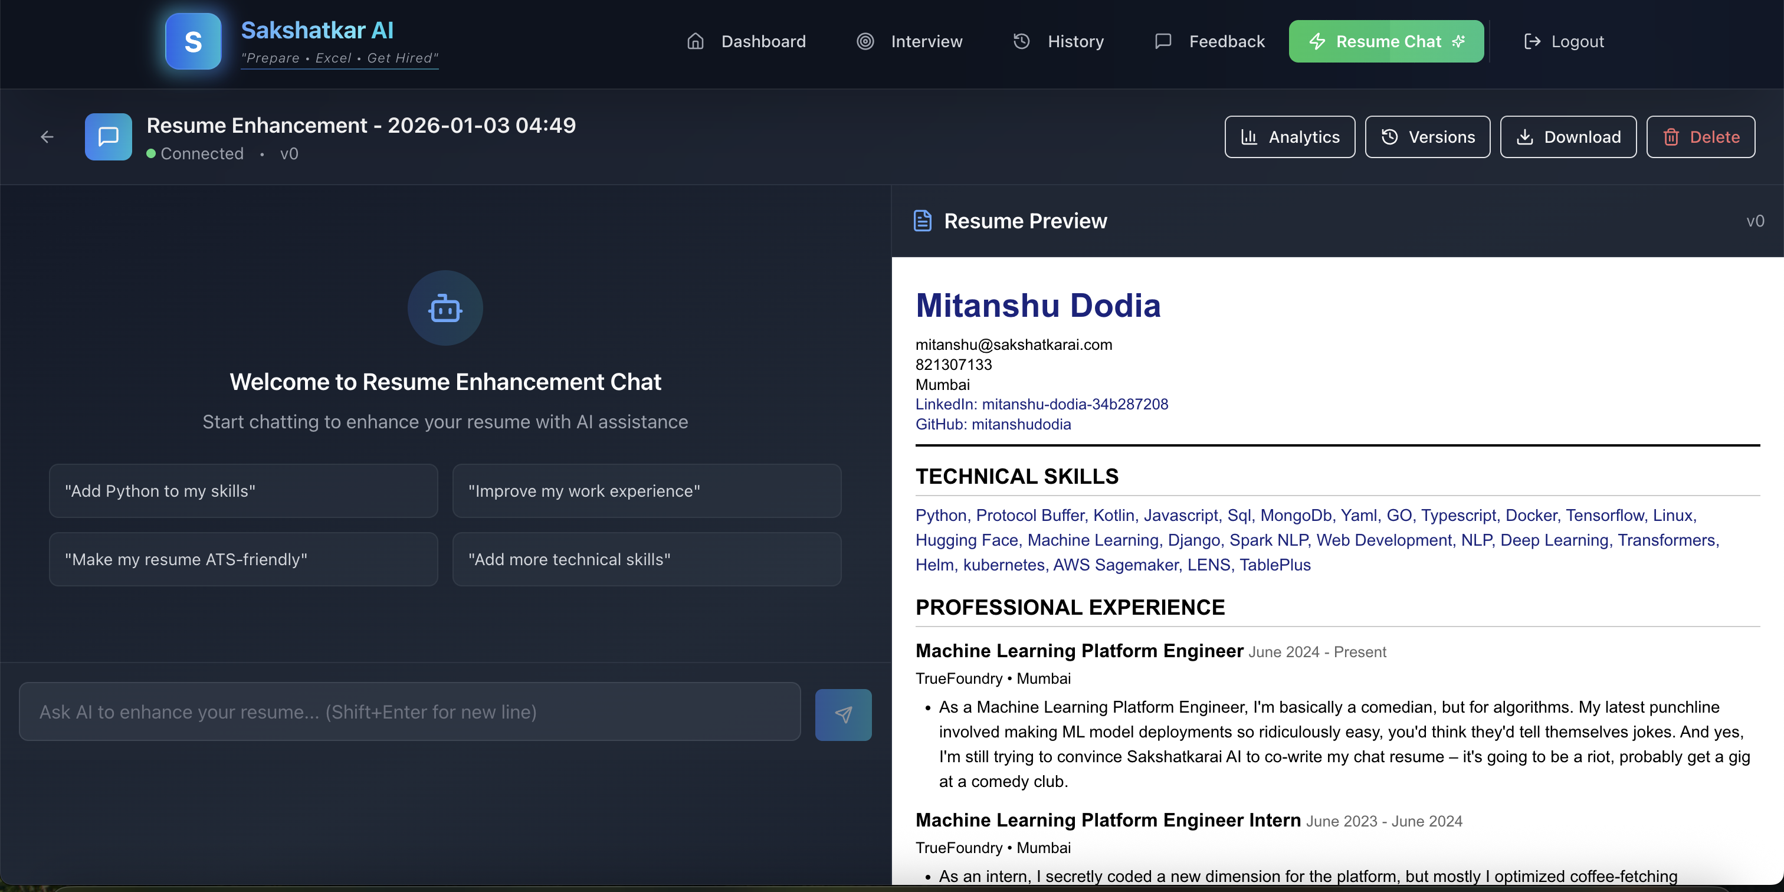
Task: Choose "Add Python to my skills" suggestion
Action: [x=243, y=491]
